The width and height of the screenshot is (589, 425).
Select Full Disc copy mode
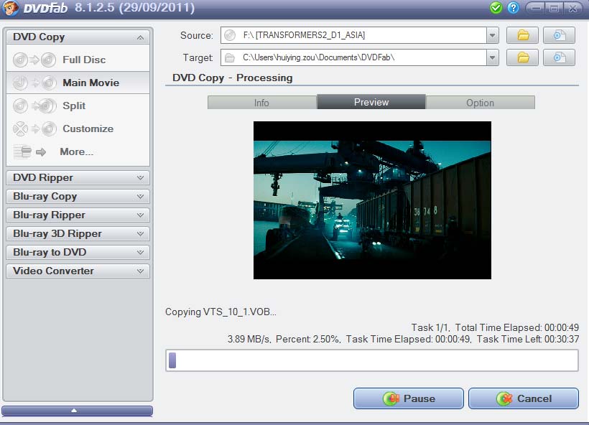[78, 60]
